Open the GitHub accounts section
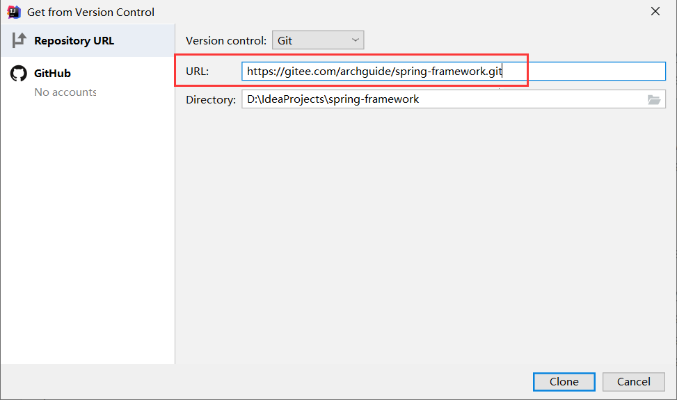The width and height of the screenshot is (677, 400). 88,81
